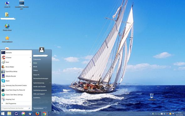Image resolution: width=185 pixels, height=116 pixels.
Task: Expand the CCleaner submenu arrow
Action: click(x=30, y=58)
